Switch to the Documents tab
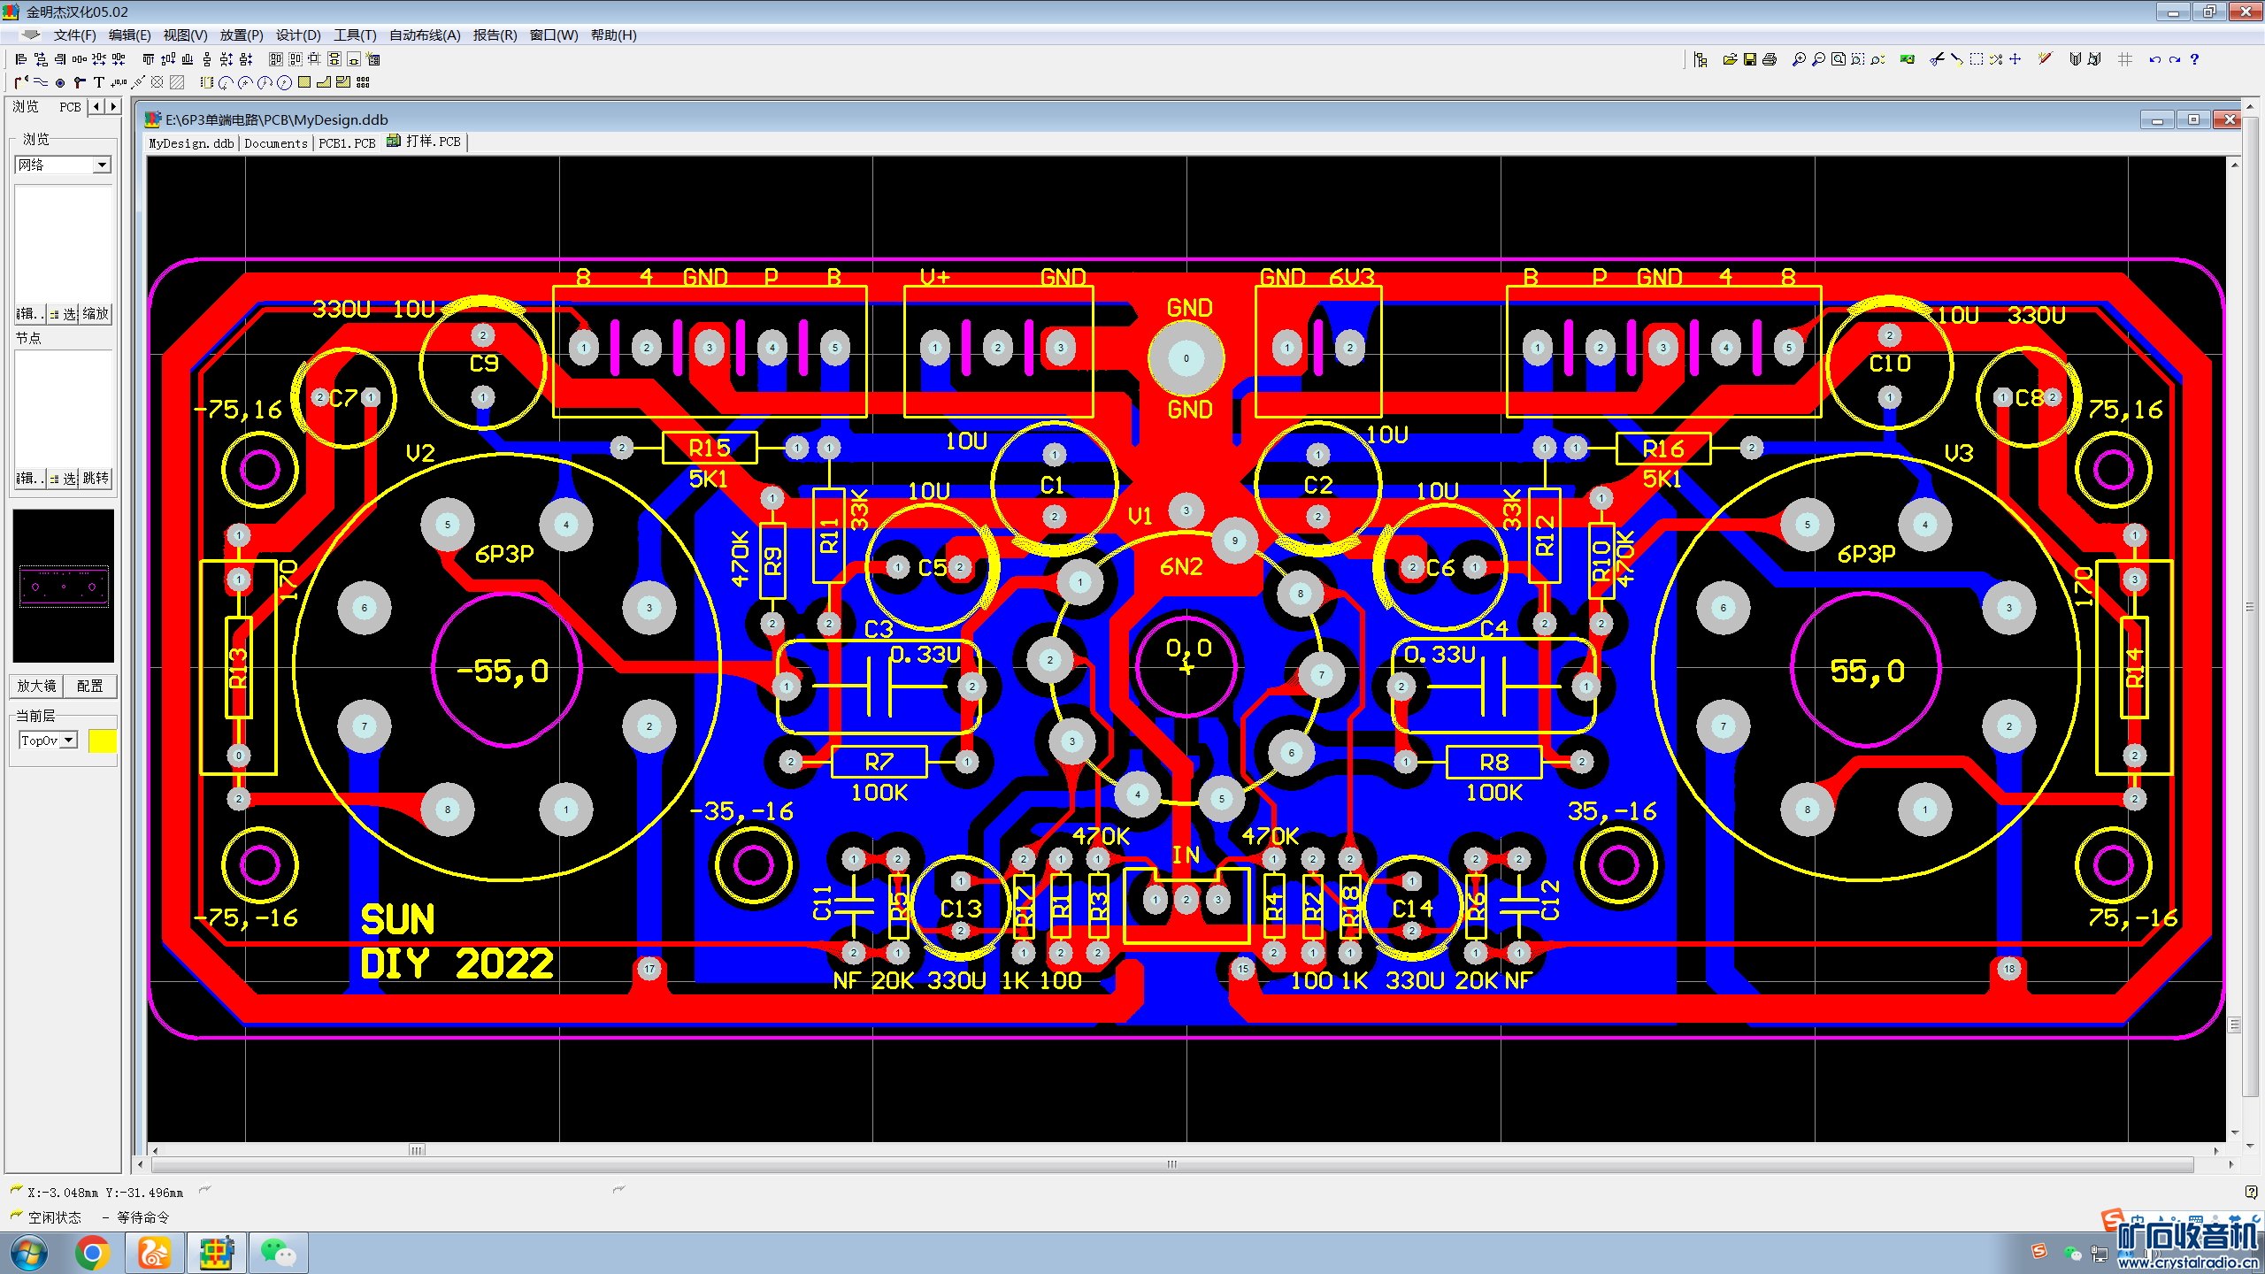The width and height of the screenshot is (2265, 1274). [x=276, y=142]
